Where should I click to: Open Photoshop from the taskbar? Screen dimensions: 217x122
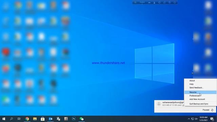pos(74,119)
